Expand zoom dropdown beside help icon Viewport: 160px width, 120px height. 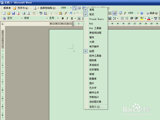point(138,13)
